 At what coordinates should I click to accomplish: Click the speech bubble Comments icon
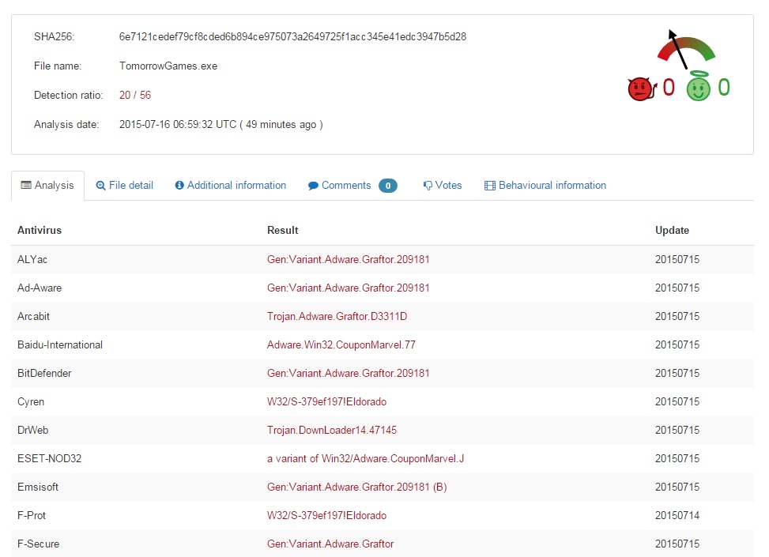tap(313, 186)
